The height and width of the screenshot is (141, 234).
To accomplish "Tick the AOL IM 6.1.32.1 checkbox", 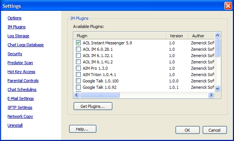I will (78, 56).
